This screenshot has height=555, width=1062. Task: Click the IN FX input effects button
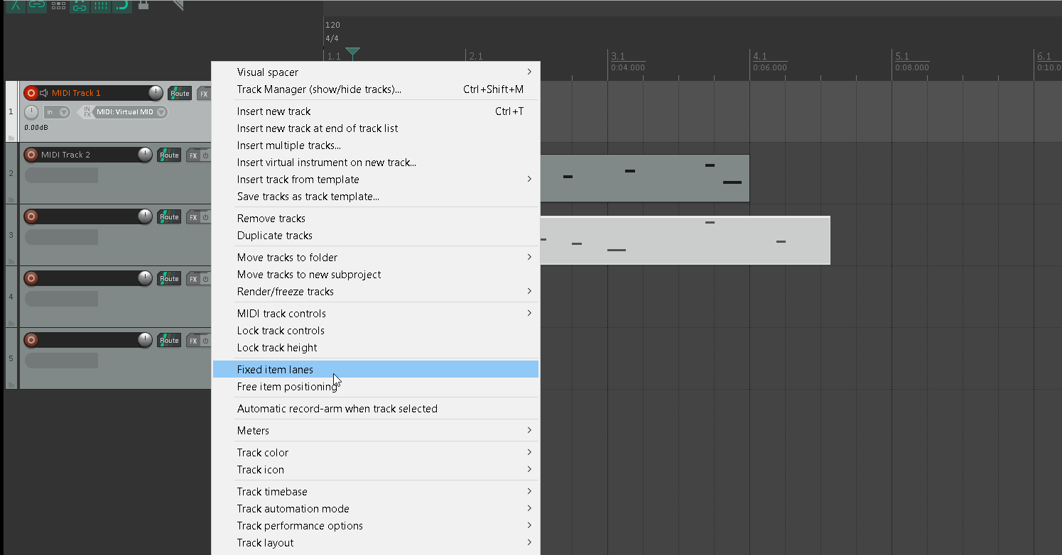[87, 112]
